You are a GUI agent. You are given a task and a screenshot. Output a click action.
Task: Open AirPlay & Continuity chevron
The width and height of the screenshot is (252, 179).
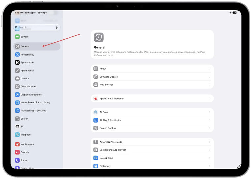click(x=210, y=120)
